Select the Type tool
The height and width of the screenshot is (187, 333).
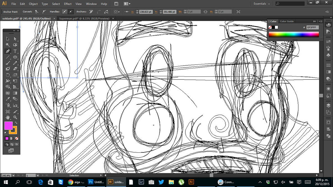tap(15, 51)
